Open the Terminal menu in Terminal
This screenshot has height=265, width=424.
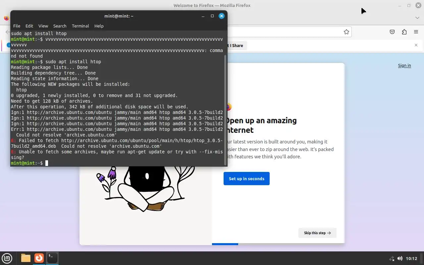(x=80, y=26)
